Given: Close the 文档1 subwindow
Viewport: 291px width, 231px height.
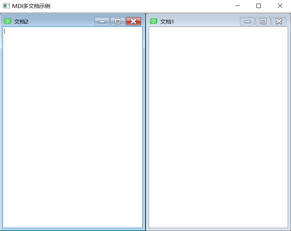Looking at the screenshot, I should click(x=279, y=21).
